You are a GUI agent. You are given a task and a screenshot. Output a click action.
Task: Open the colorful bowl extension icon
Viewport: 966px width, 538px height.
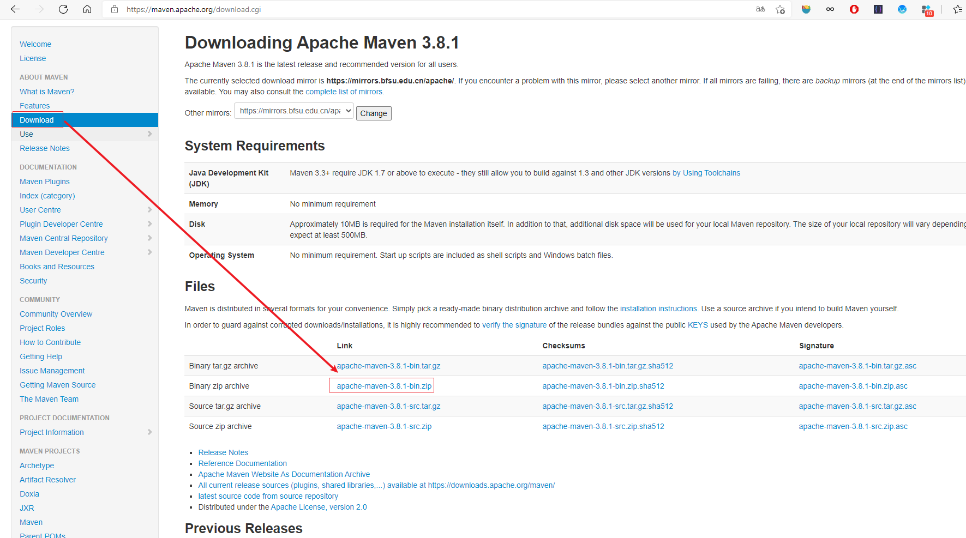806,9
